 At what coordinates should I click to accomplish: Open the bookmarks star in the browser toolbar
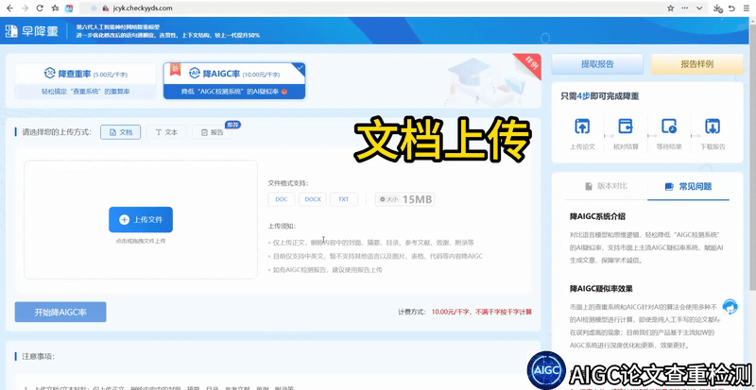[x=55, y=8]
